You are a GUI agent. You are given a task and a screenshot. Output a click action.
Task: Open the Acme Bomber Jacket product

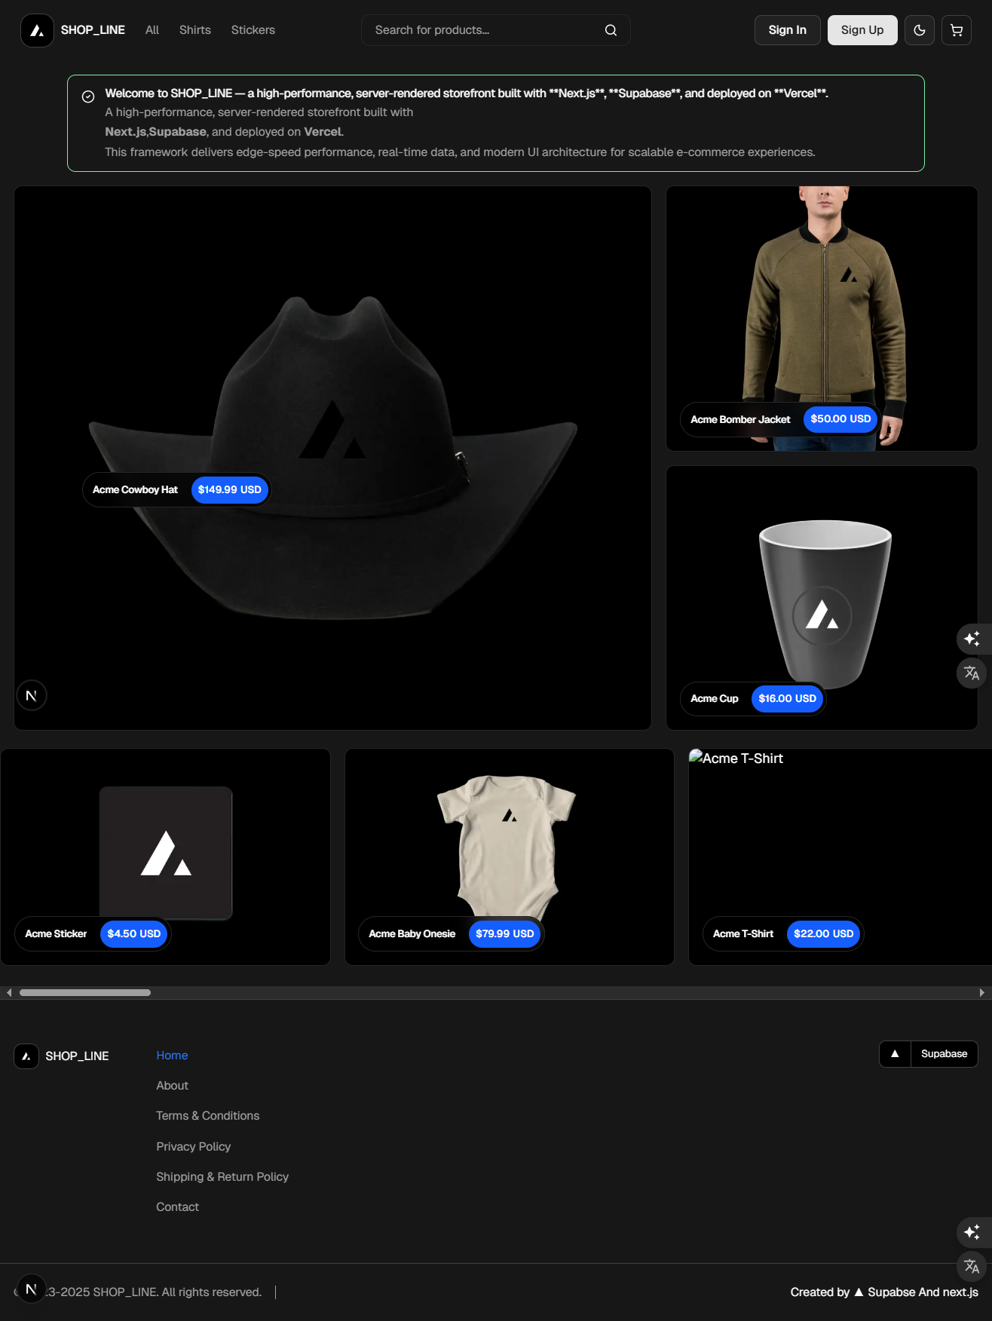(x=822, y=318)
